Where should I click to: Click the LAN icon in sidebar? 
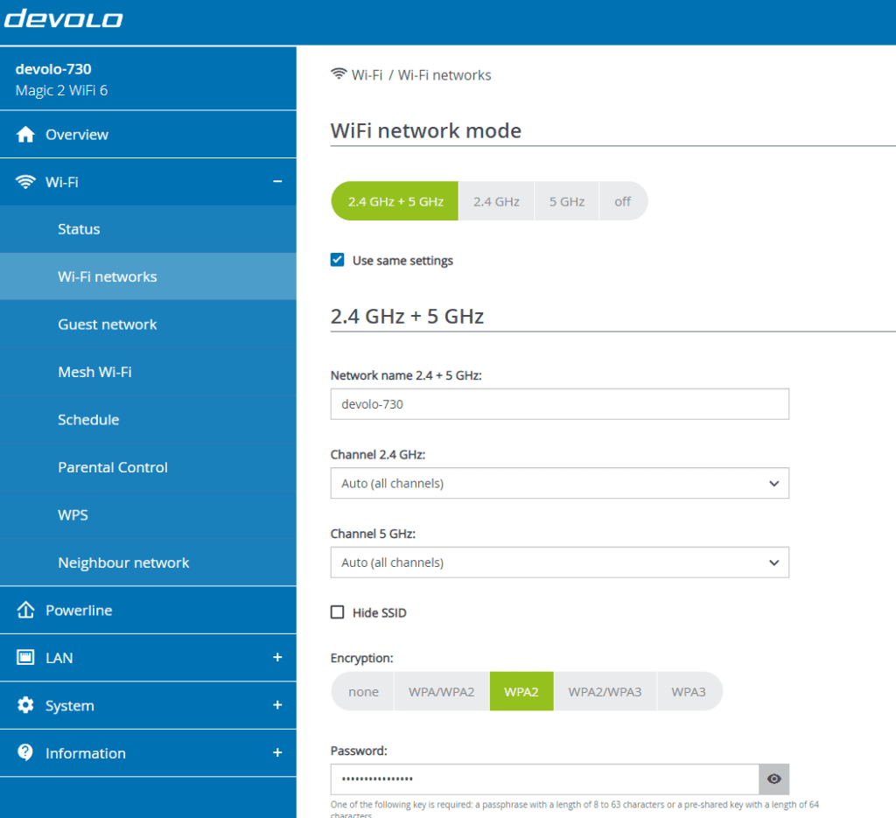pyautogui.click(x=25, y=658)
